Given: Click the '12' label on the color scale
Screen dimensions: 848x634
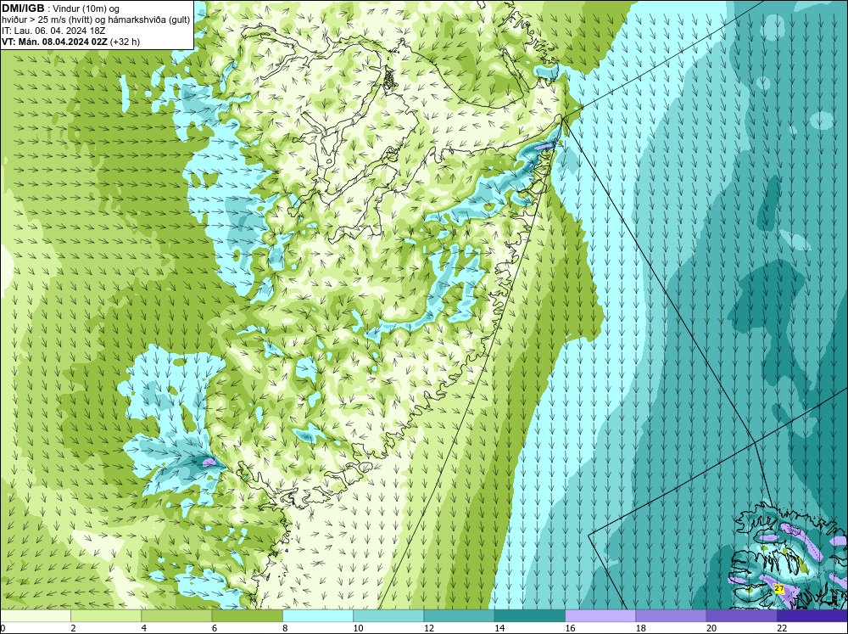Looking at the screenshot, I should tap(429, 628).
